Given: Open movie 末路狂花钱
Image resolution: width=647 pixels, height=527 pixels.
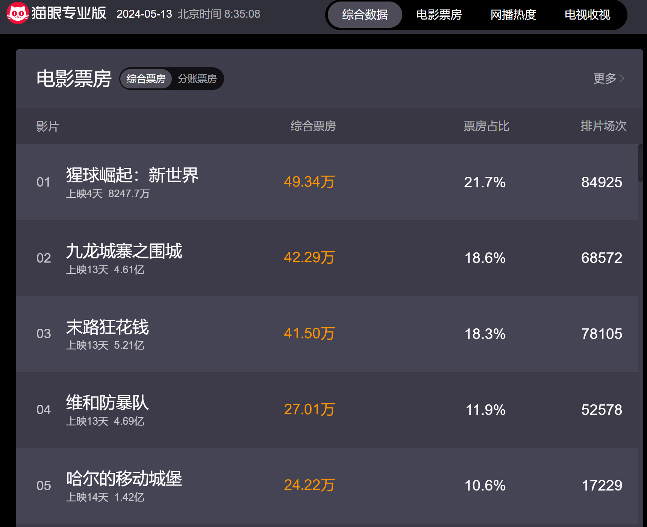Looking at the screenshot, I should pyautogui.click(x=108, y=327).
